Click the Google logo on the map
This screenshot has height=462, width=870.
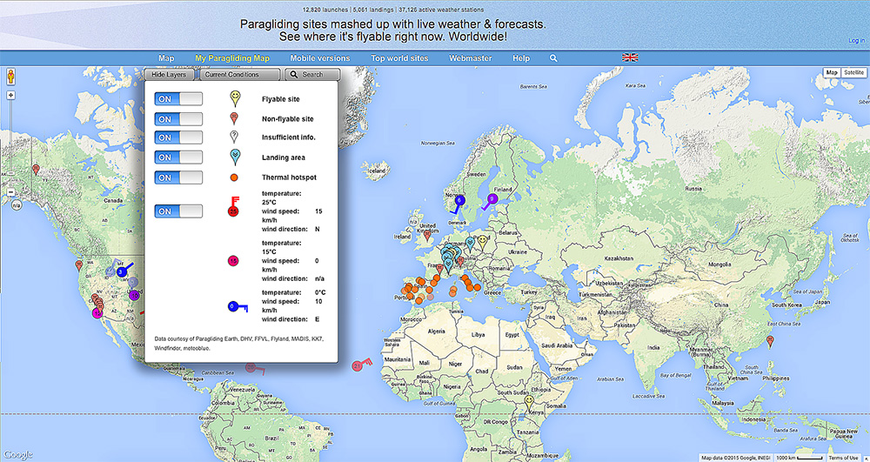17,455
